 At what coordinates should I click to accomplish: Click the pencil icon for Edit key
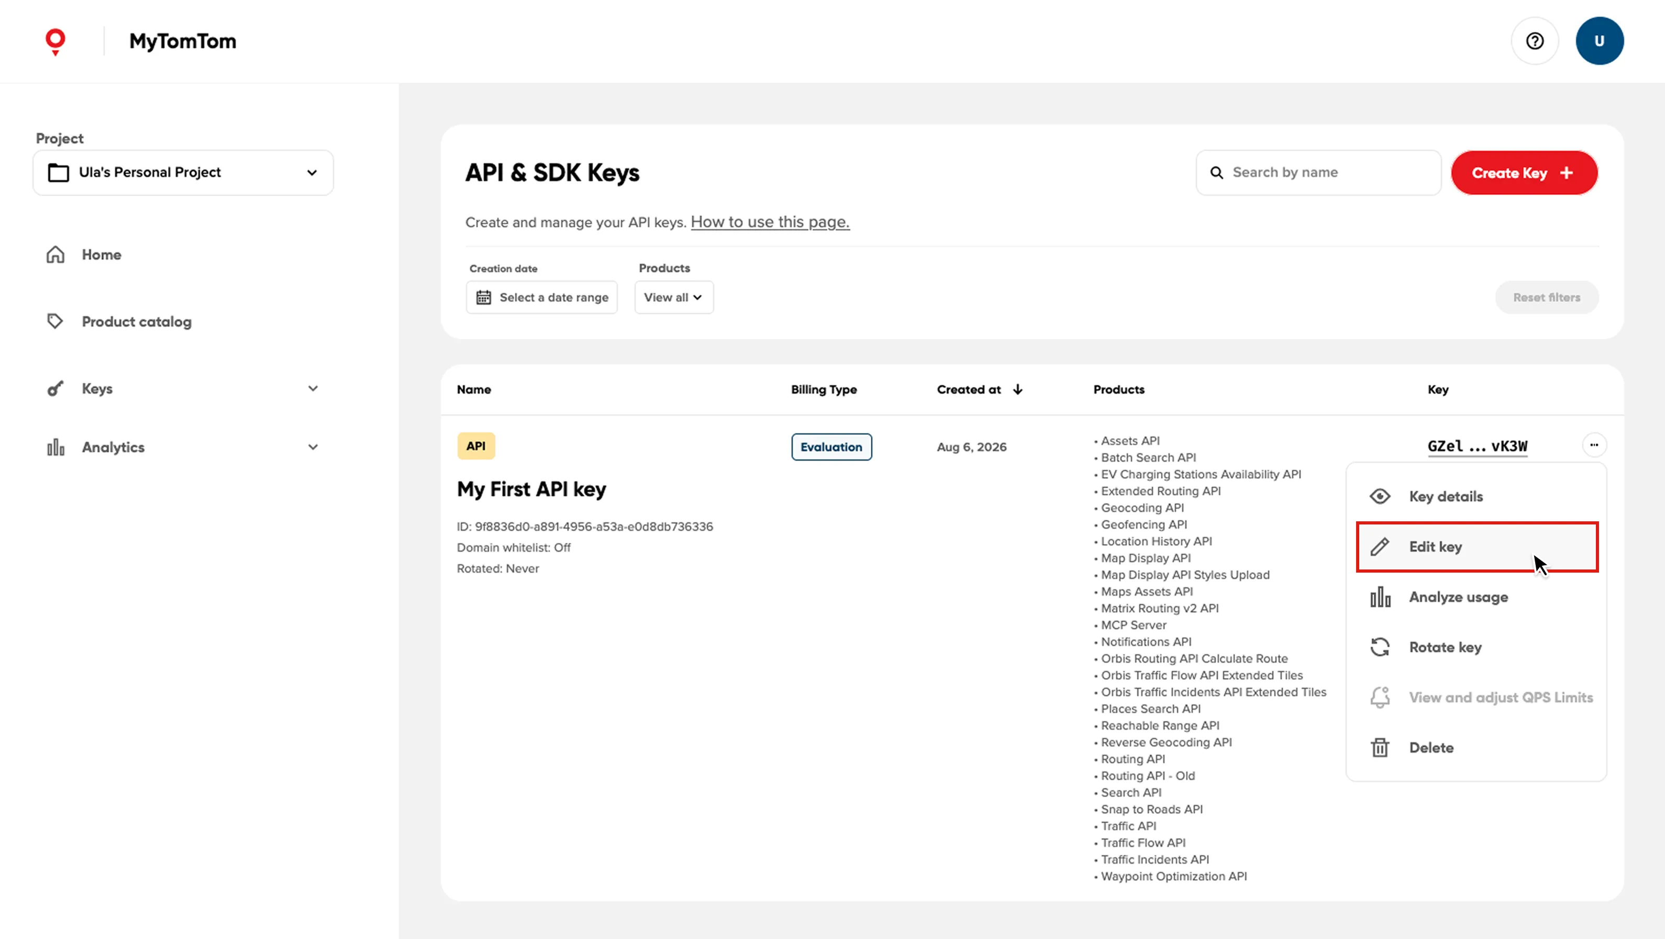[1380, 547]
